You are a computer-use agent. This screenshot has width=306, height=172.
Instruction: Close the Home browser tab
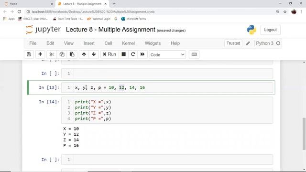click(x=52, y=4)
